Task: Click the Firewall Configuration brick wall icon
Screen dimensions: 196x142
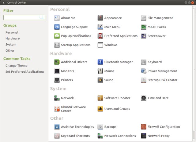Action: coord(143,127)
